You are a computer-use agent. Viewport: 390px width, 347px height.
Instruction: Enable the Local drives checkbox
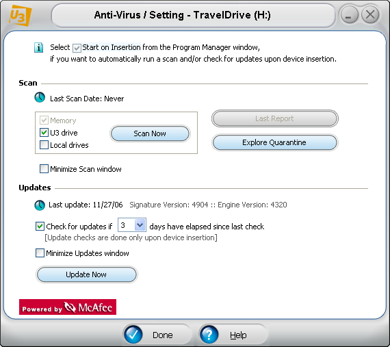pyautogui.click(x=44, y=144)
